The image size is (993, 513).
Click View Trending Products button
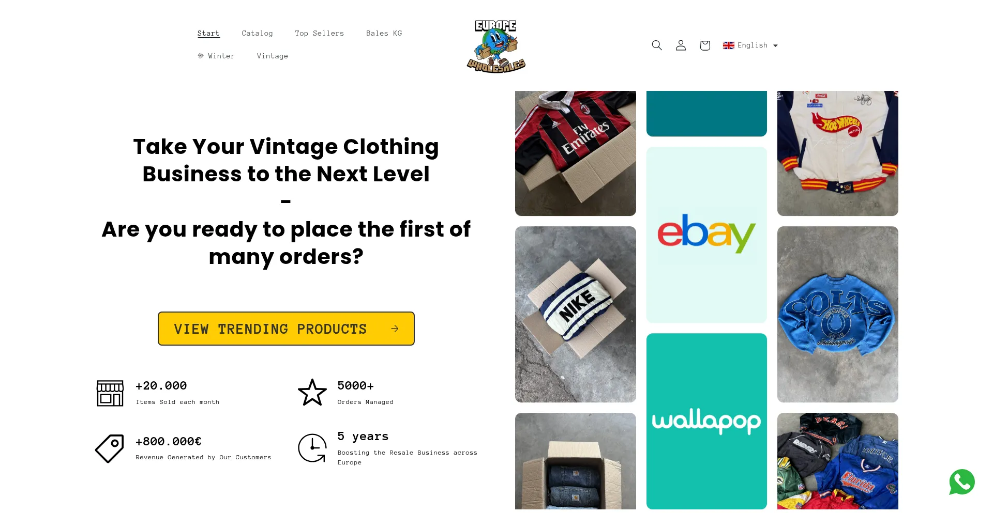point(286,329)
